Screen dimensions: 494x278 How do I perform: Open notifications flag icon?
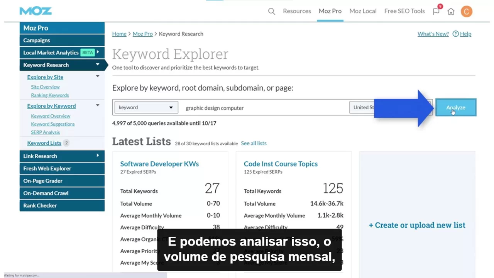tap(436, 11)
